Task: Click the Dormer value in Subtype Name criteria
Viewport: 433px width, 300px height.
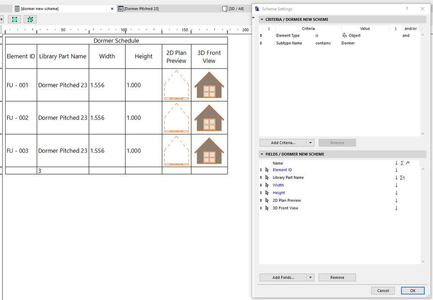Action: click(348, 43)
